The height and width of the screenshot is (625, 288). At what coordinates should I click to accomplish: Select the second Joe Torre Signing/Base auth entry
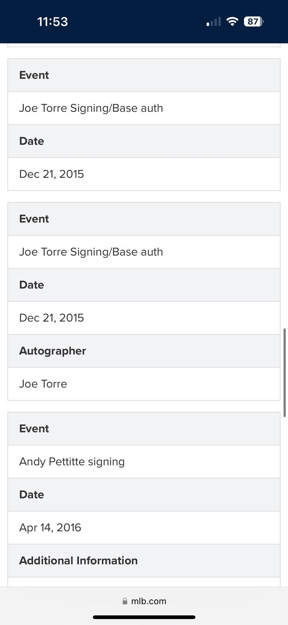(x=91, y=252)
